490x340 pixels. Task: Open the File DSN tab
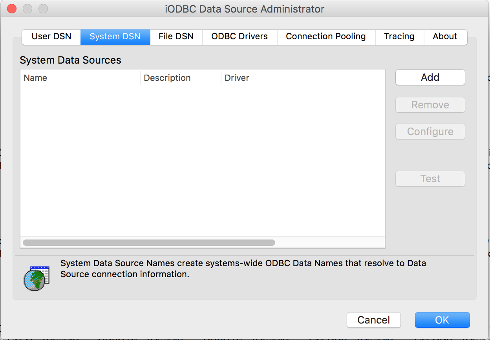click(x=176, y=37)
